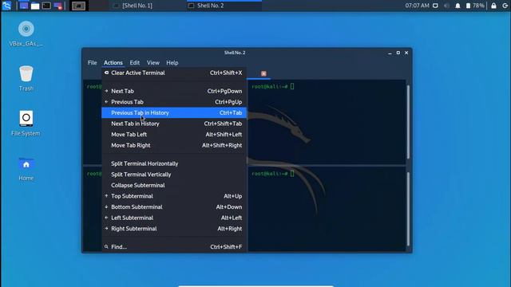
Task: Choose Next Tab from Actions menu
Action: coord(174,91)
